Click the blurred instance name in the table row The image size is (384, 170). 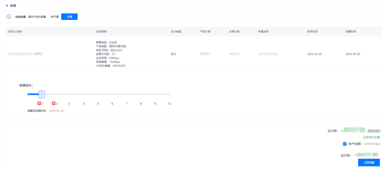pyautogui.click(x=25, y=54)
